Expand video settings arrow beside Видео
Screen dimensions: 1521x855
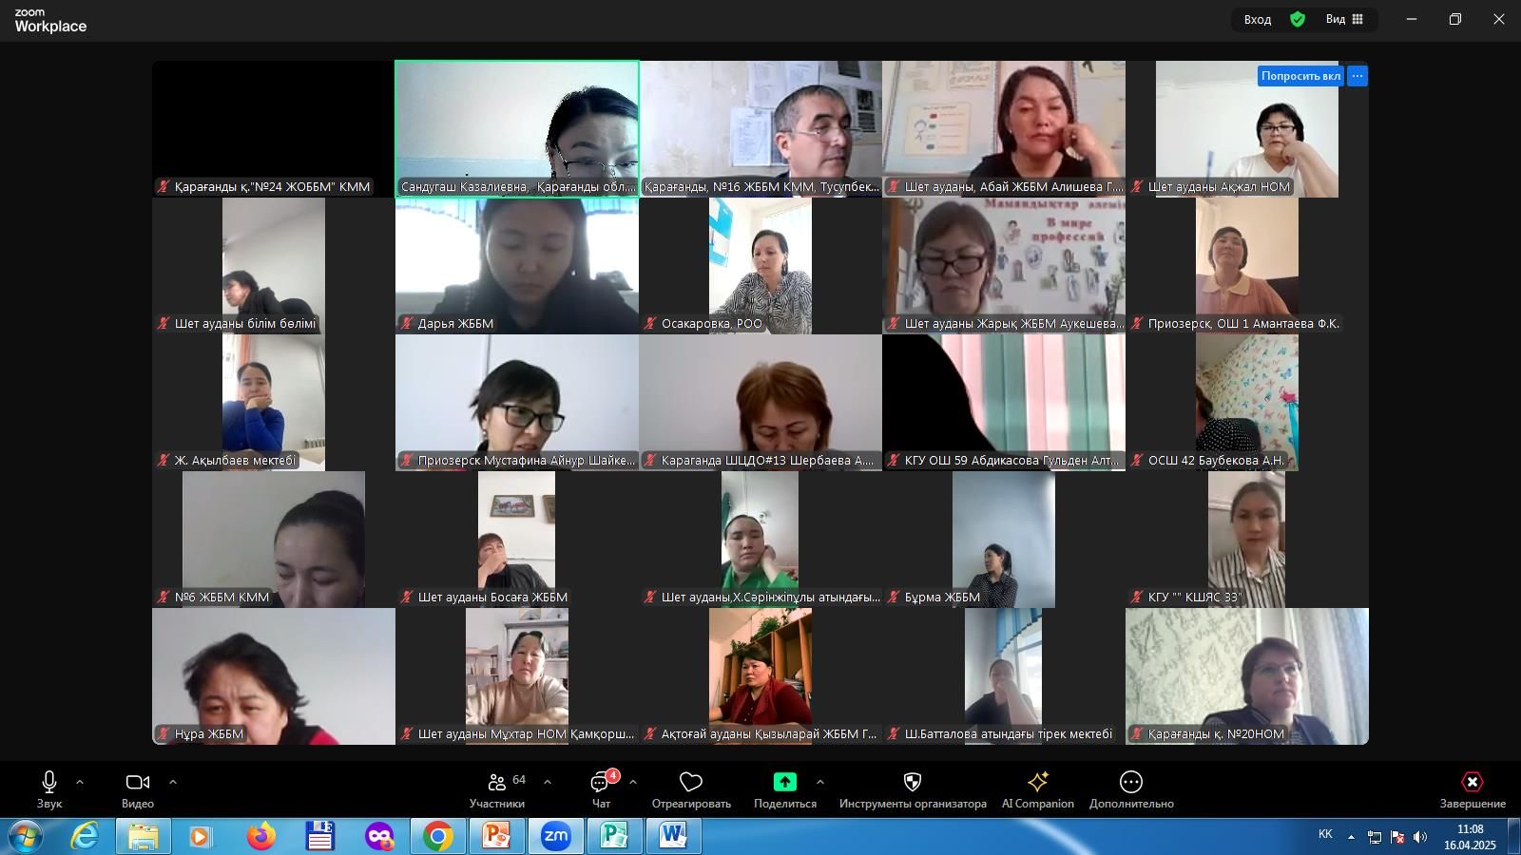[x=173, y=782]
